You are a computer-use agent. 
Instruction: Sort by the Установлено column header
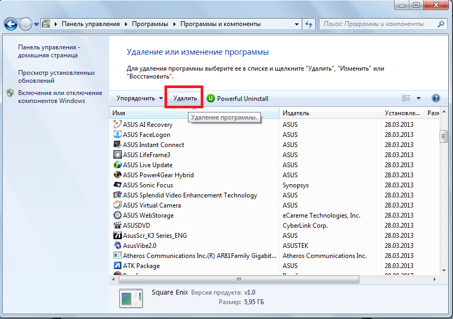click(x=402, y=113)
